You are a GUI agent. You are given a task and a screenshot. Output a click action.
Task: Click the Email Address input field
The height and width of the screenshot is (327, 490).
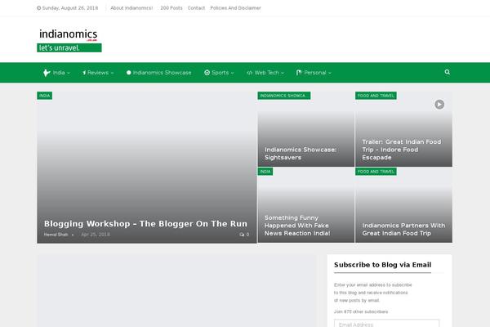pos(386,323)
